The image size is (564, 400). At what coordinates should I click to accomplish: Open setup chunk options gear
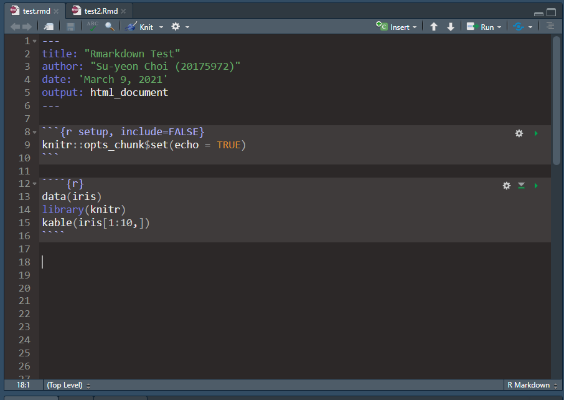click(x=519, y=133)
